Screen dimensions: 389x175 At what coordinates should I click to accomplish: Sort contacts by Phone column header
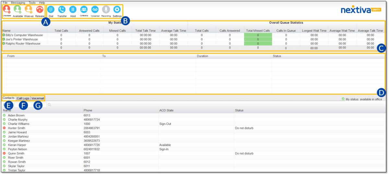88,110
